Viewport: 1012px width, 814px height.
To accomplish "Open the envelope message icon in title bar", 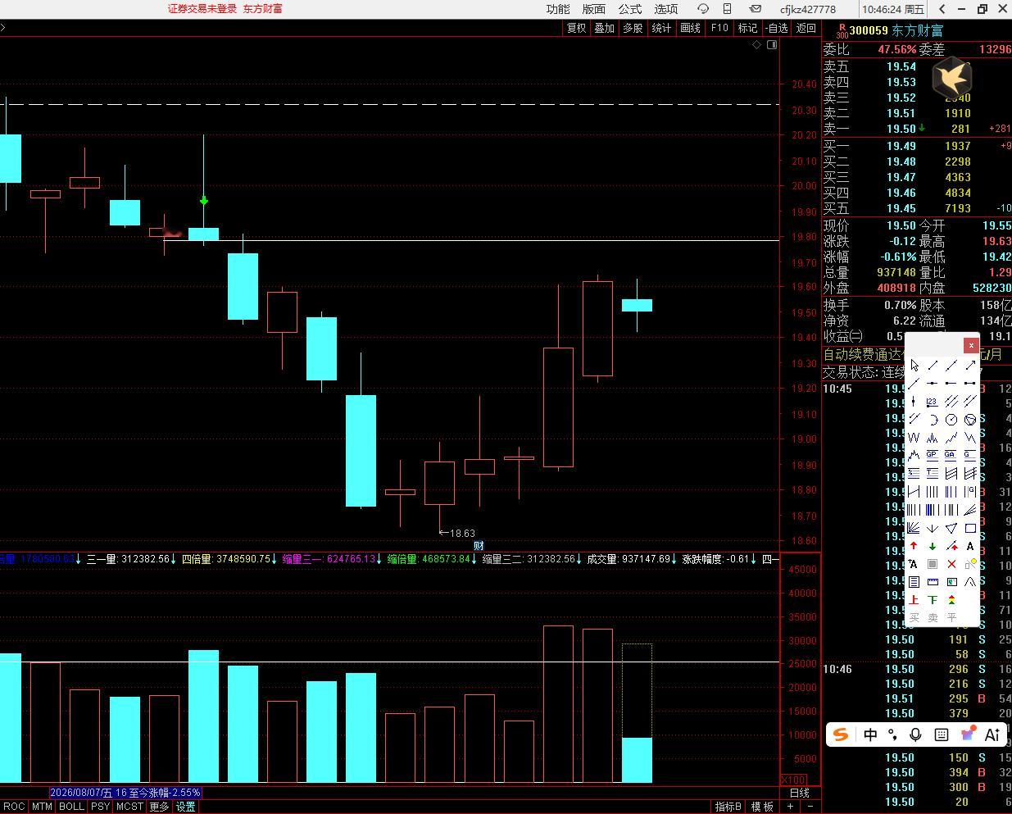I will pyautogui.click(x=756, y=9).
